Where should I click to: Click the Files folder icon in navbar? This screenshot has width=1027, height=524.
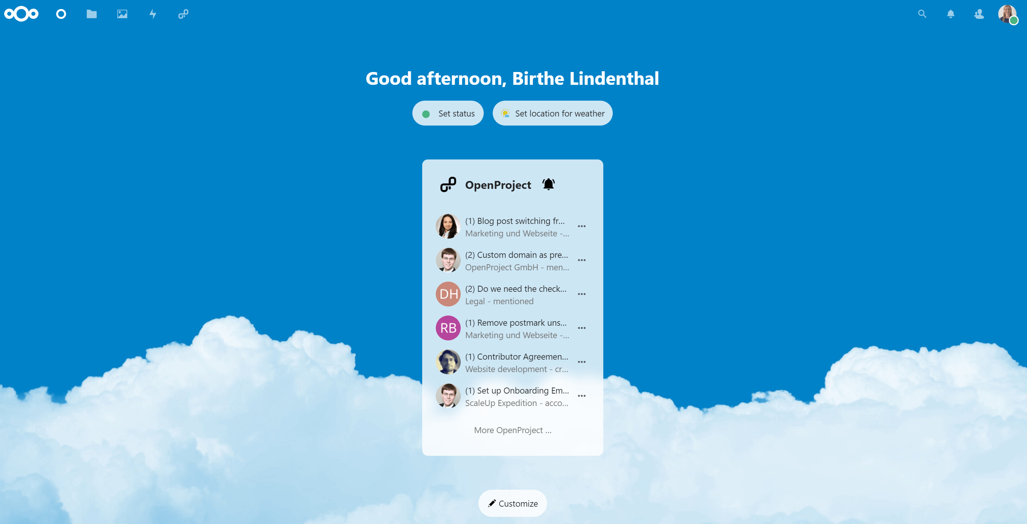(91, 13)
